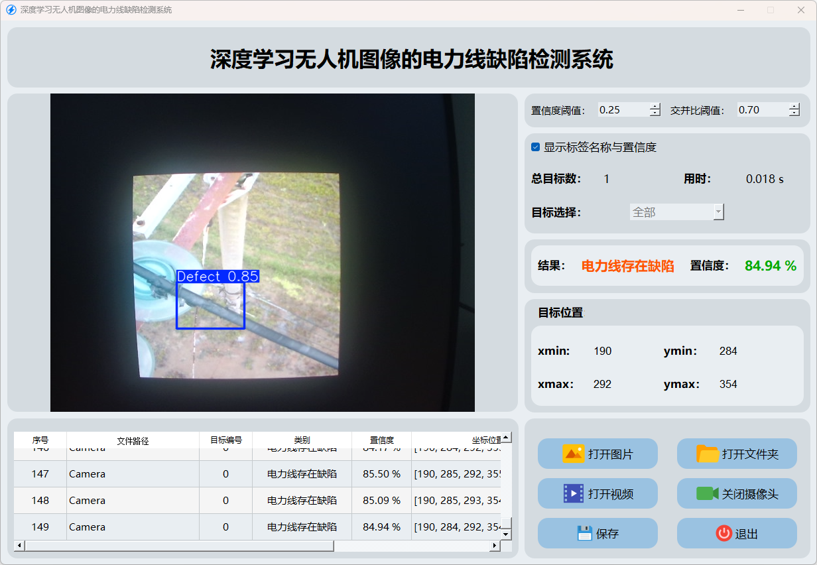Viewport: 817px width, 565px height.
Task: Select the 文件路径 column header
Action: coord(133,440)
